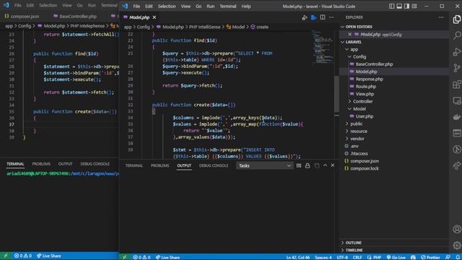Viewport: 462px width, 260px height.
Task: Close Model.php in Open Editors list
Action: pyautogui.click(x=349, y=34)
